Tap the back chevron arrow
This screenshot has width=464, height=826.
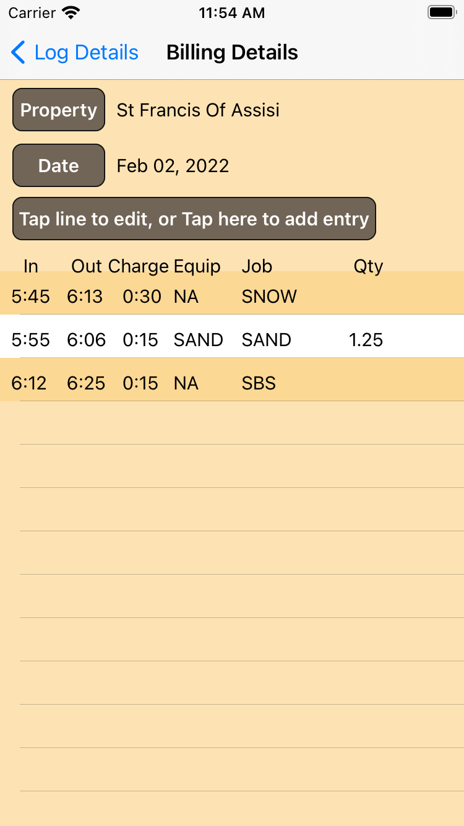tap(19, 53)
